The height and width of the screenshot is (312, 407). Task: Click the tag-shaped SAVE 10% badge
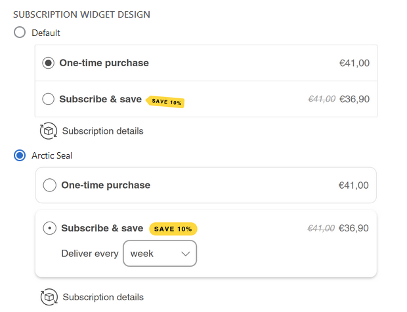[165, 102]
